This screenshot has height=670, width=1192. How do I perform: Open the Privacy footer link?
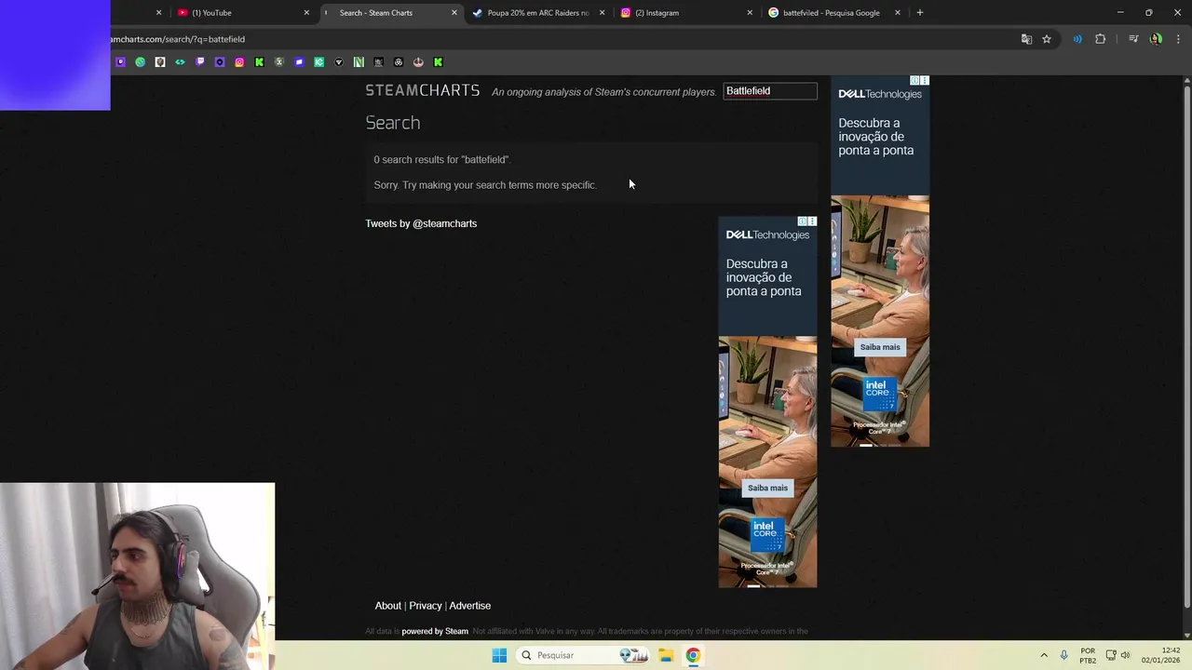tap(426, 606)
